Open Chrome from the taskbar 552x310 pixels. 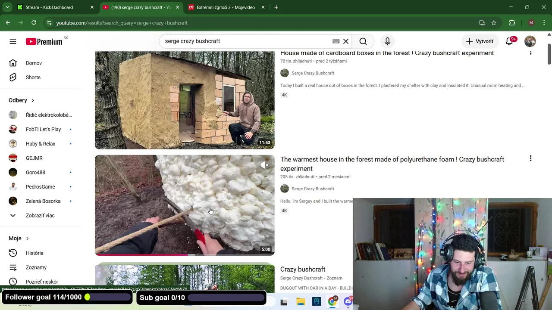[332, 302]
